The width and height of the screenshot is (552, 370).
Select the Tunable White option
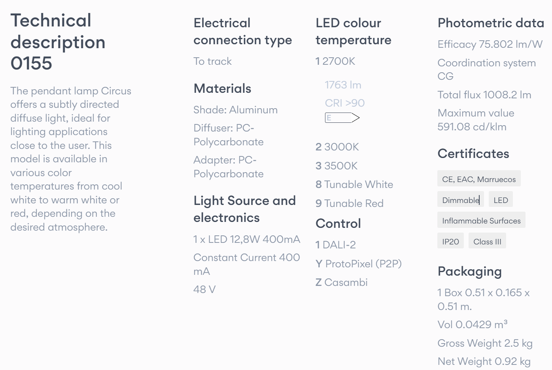(x=354, y=184)
